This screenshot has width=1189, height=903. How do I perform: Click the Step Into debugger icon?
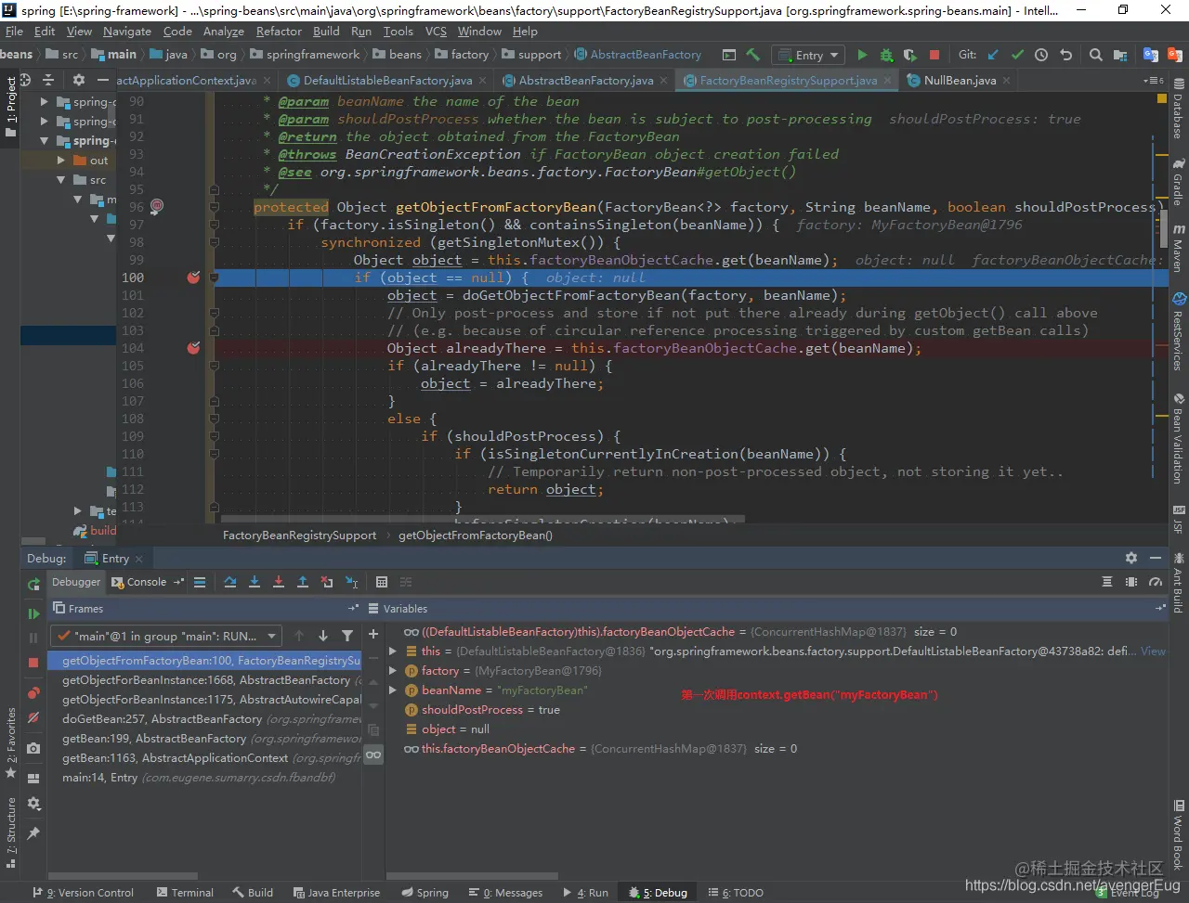pos(255,582)
